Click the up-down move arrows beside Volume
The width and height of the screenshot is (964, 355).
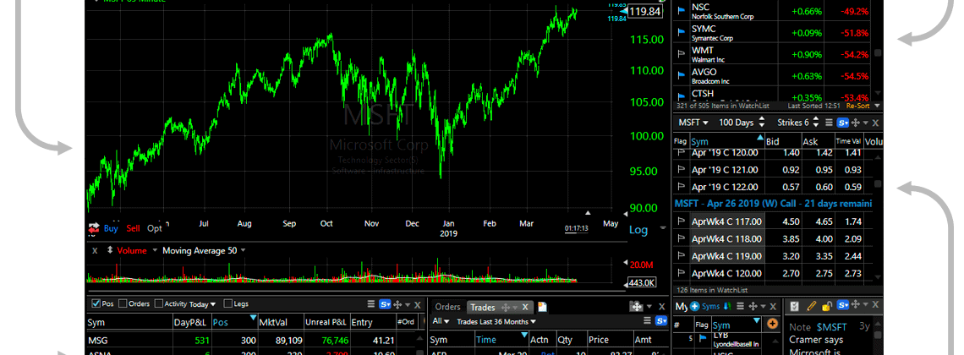tap(110, 250)
